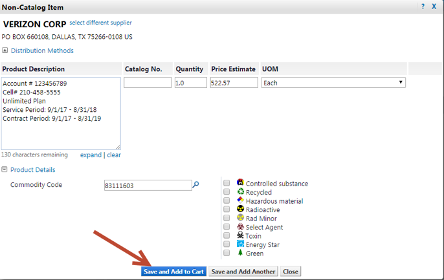Click the Distribution Methods link
444x280 pixels.
[x=42, y=50]
